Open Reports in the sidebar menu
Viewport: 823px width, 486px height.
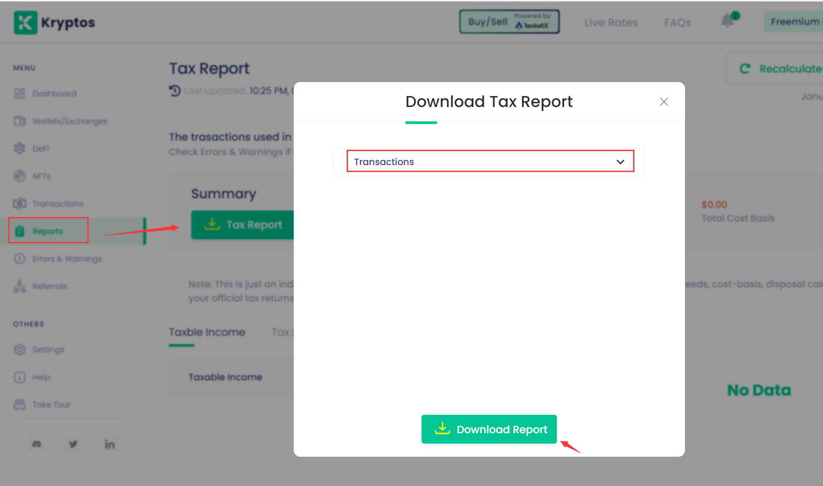[x=48, y=231]
